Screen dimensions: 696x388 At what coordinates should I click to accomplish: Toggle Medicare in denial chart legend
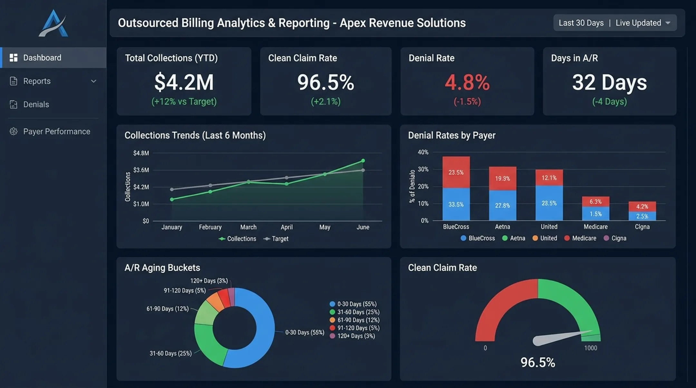click(x=580, y=238)
